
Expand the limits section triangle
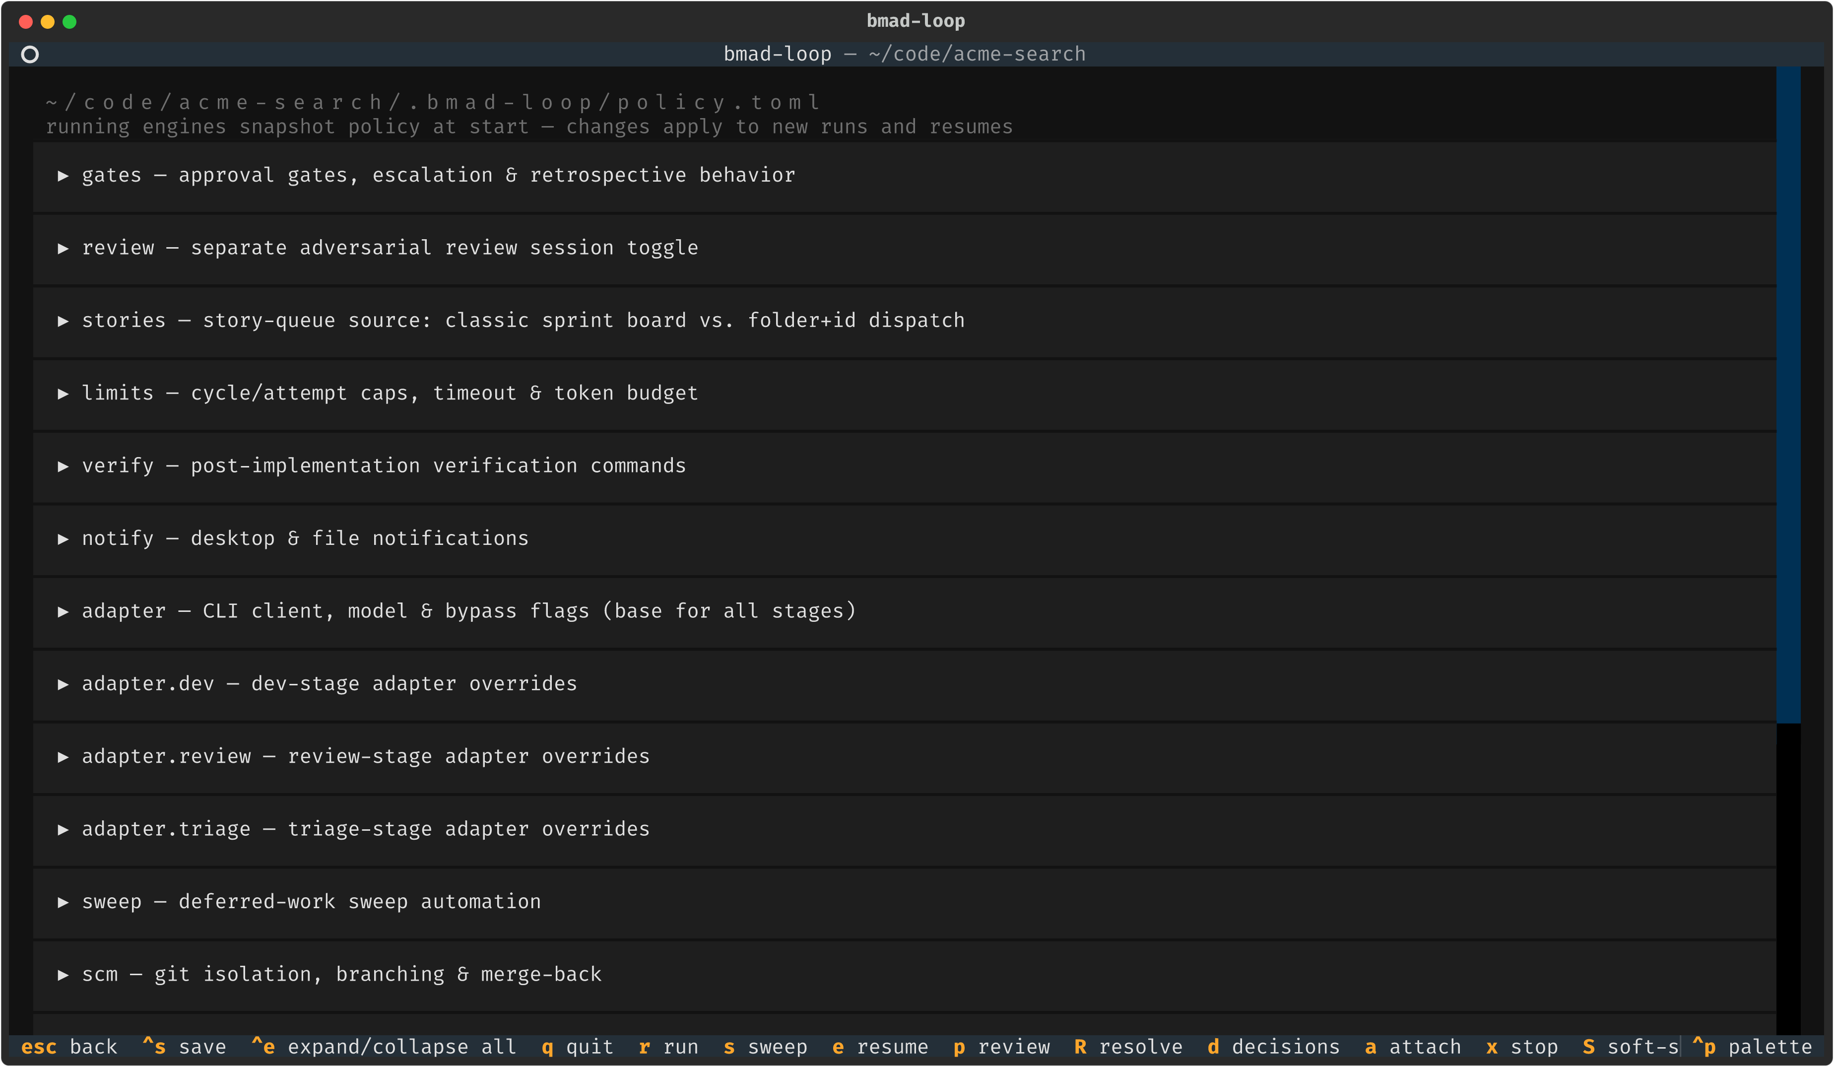pos(64,394)
